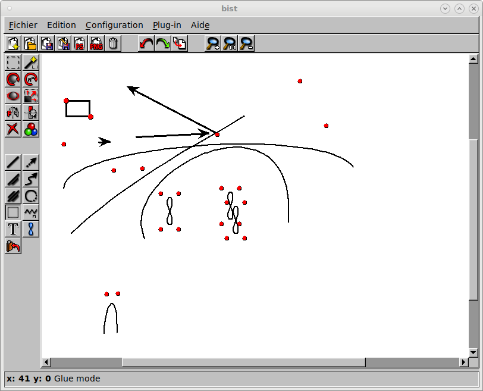Reset zoom to 1:1

(x=230, y=43)
